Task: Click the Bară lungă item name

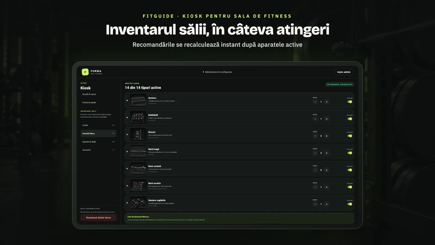Action: point(154,149)
